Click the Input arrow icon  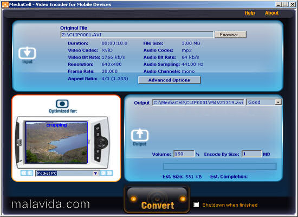point(27,53)
